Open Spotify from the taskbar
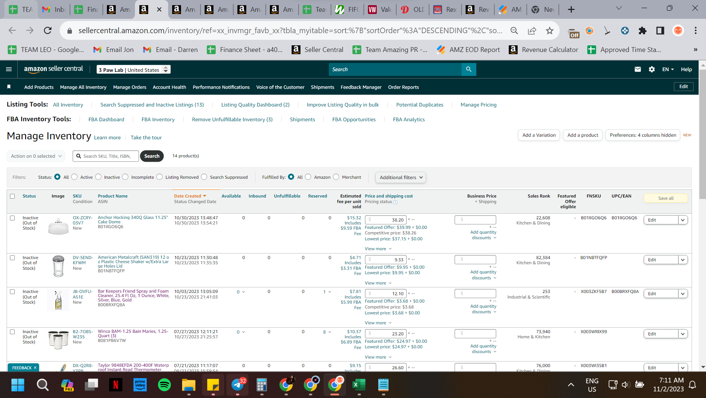706x398 pixels. point(164,385)
